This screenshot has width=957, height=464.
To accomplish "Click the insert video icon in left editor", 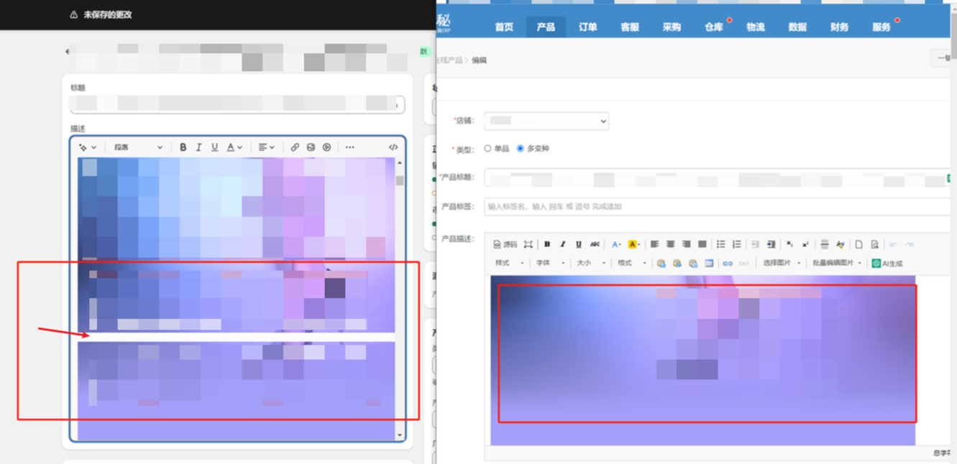I will (326, 147).
